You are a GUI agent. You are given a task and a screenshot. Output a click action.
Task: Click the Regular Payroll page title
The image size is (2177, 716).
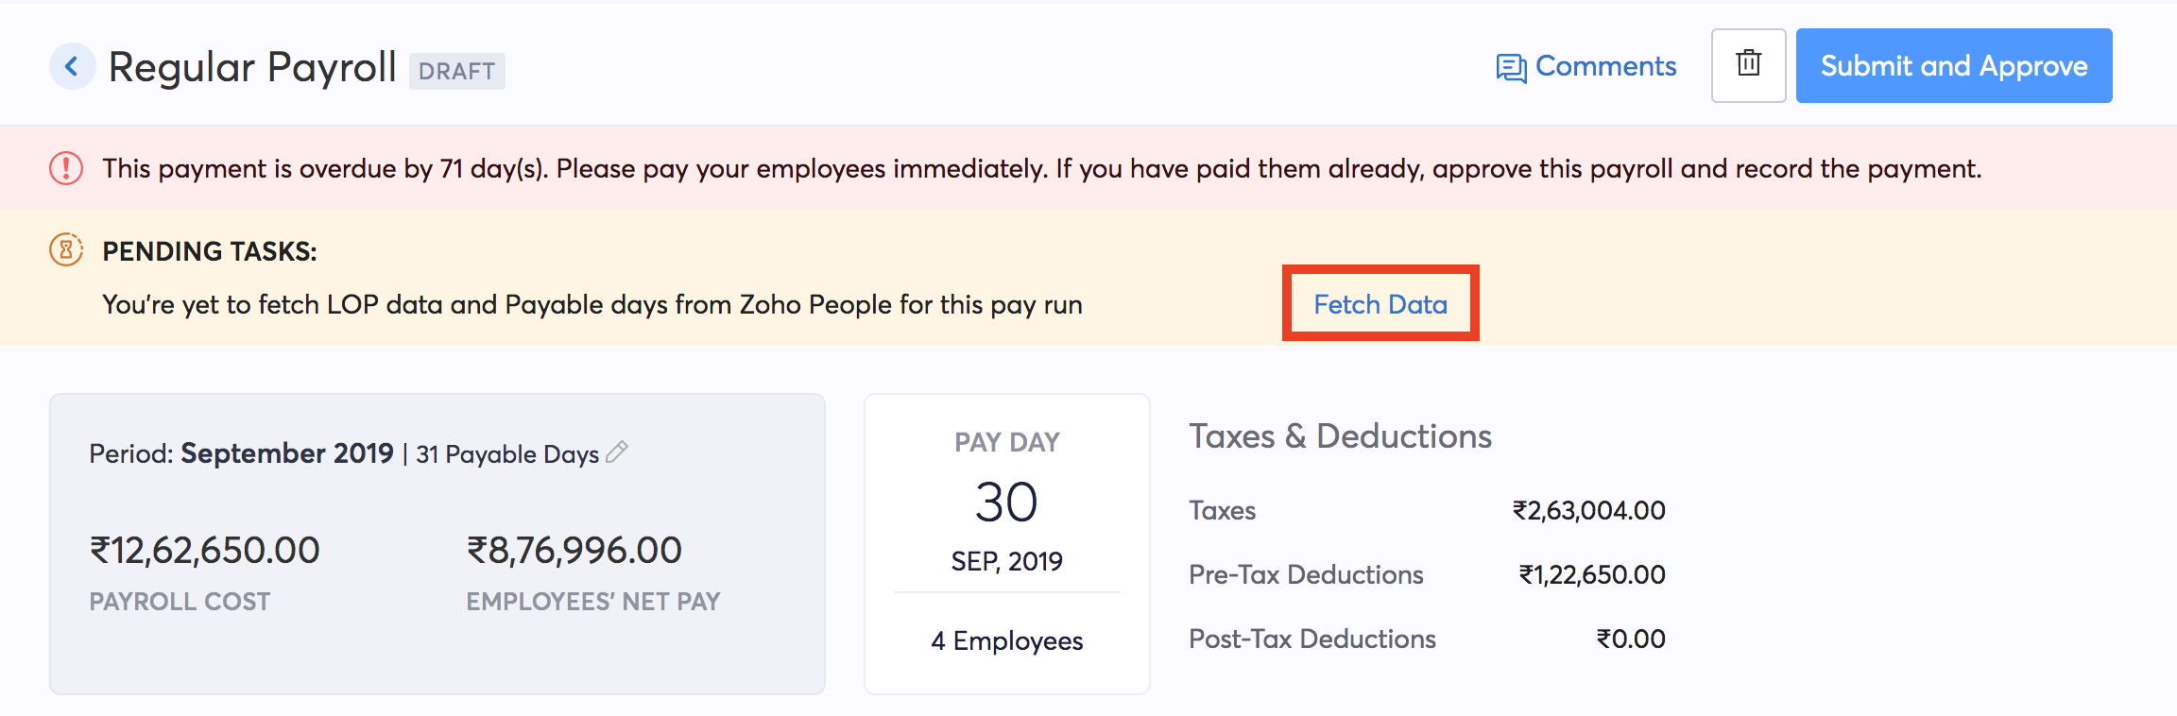coord(252,67)
